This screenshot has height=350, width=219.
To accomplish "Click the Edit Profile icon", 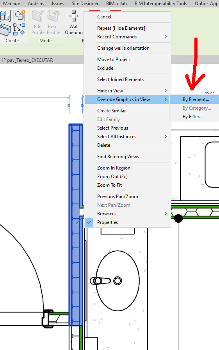I will pyautogui.click(x=37, y=16).
